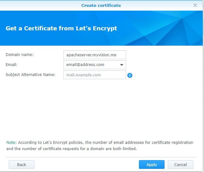
Task: Open the Email dropdown arrow
Action: 122,65
